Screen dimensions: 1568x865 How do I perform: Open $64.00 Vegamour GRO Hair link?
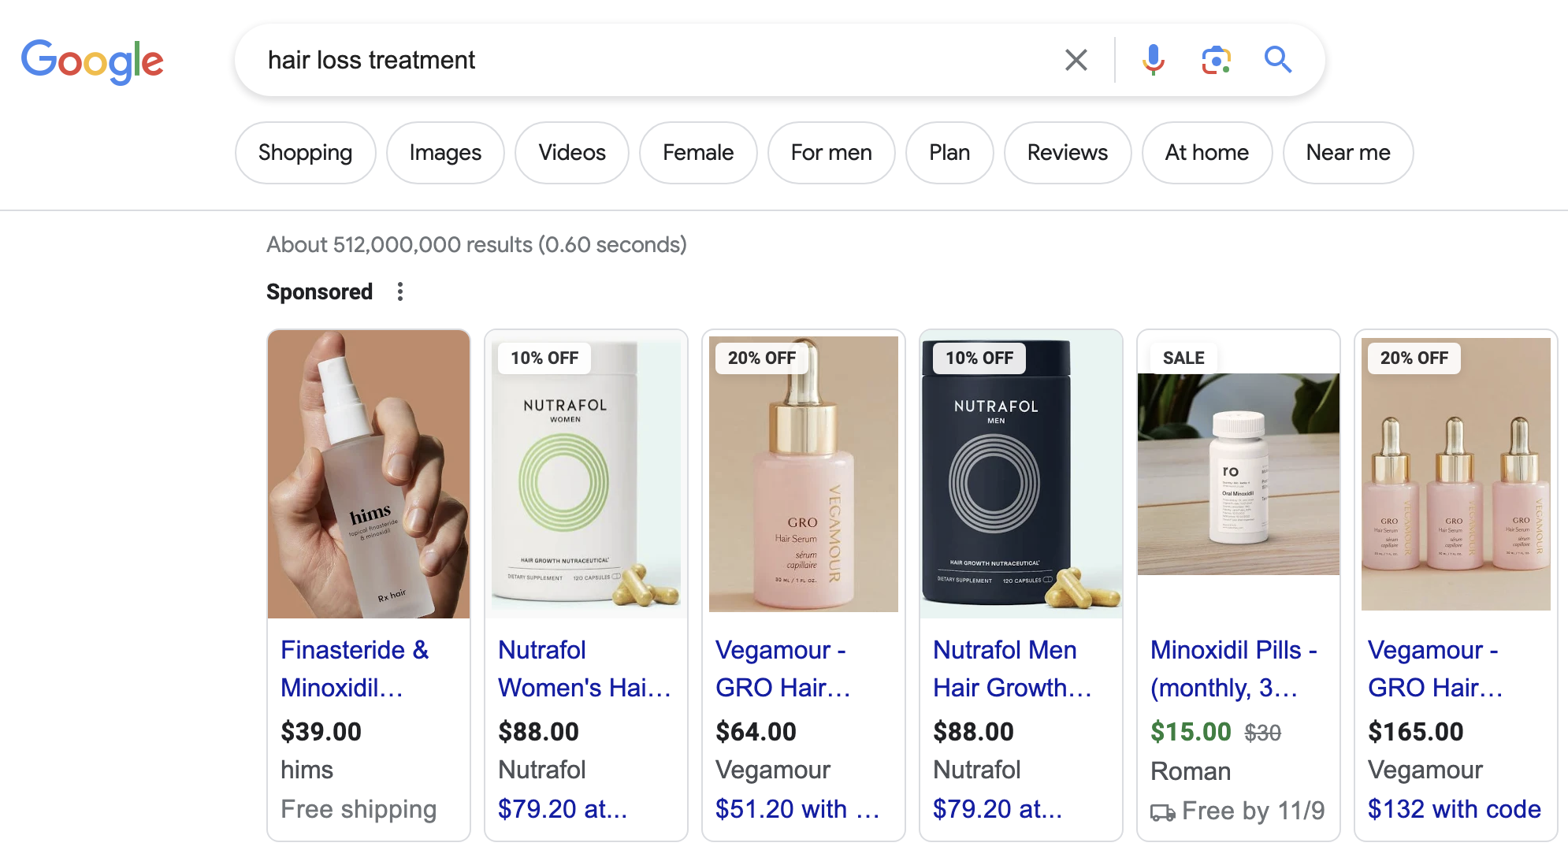point(783,669)
